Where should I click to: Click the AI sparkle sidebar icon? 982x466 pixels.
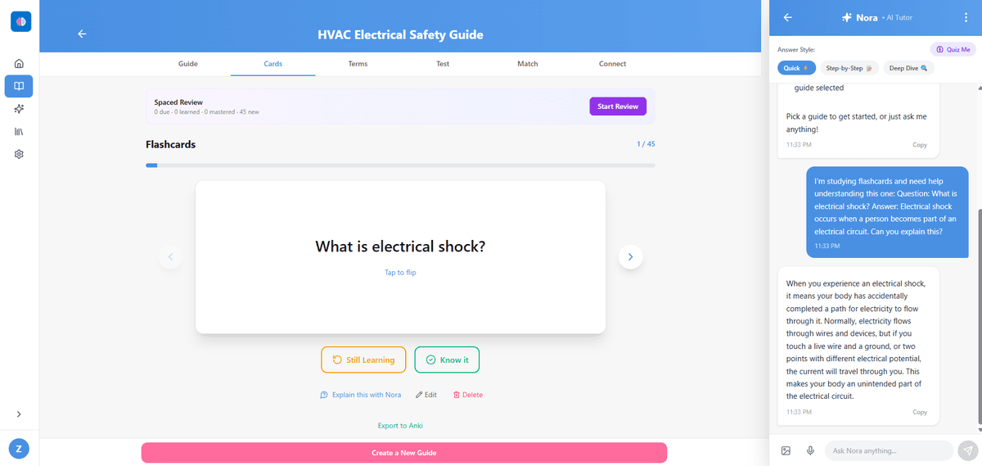pos(19,109)
